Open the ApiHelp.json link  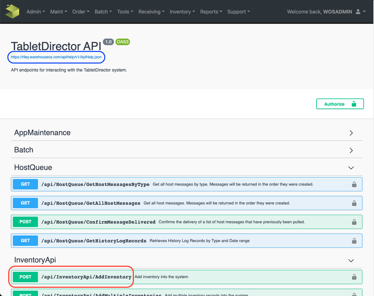click(56, 57)
